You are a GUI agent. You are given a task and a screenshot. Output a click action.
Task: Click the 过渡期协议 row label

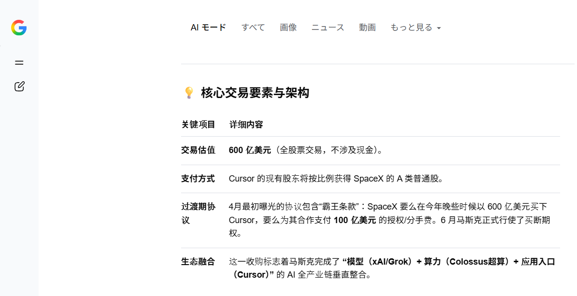click(198, 213)
